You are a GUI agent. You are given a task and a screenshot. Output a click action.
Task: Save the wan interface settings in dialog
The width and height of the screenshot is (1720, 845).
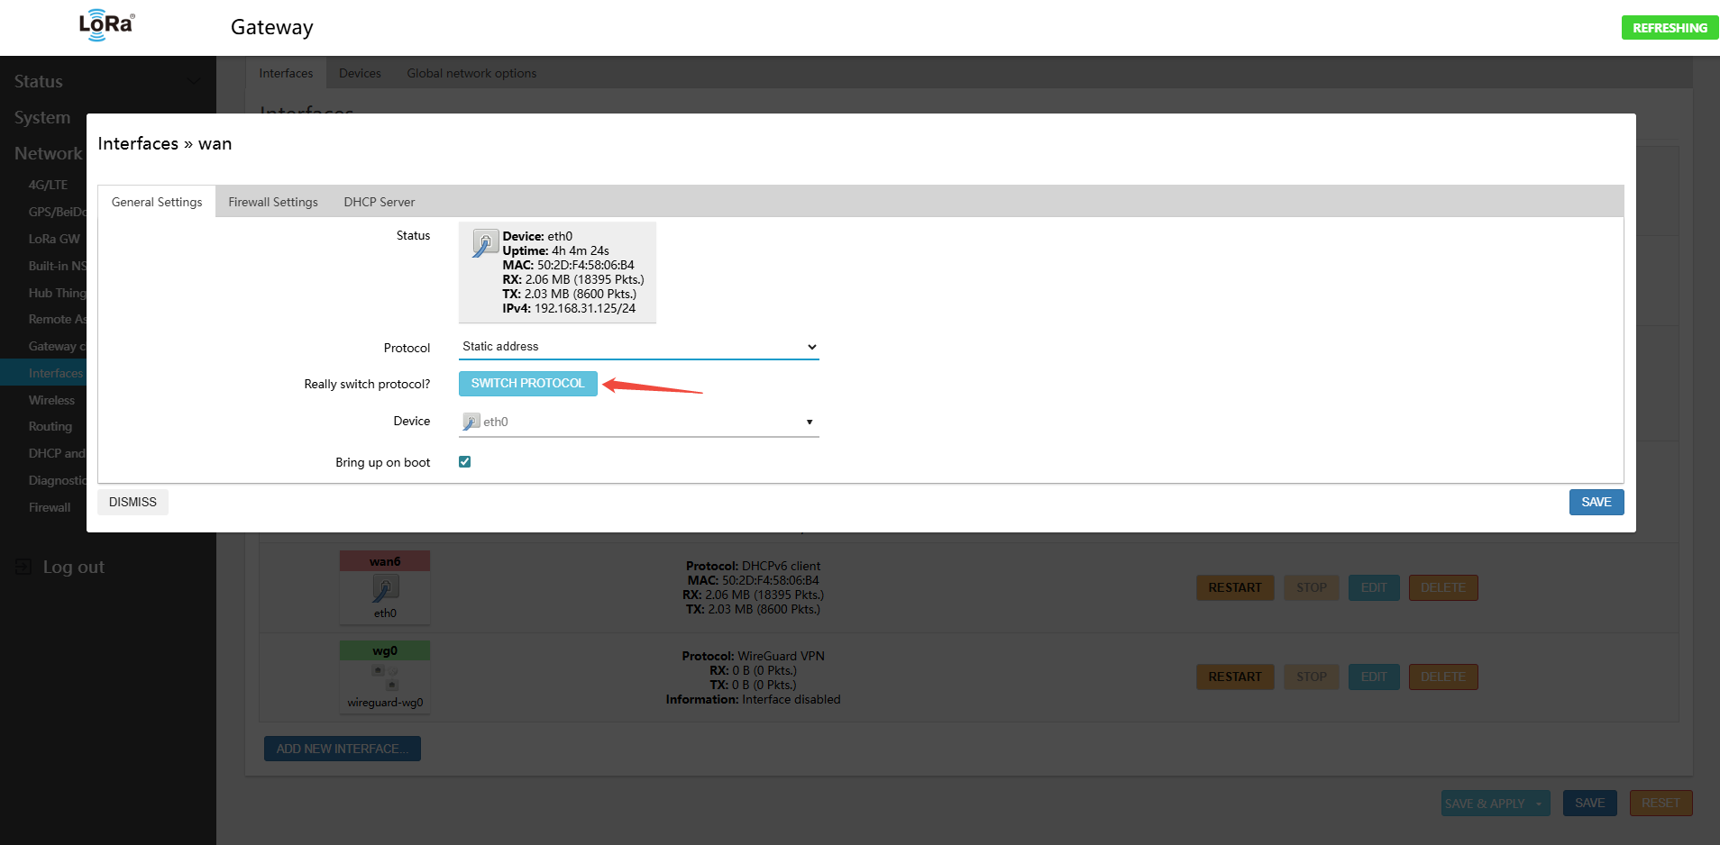1596,502
